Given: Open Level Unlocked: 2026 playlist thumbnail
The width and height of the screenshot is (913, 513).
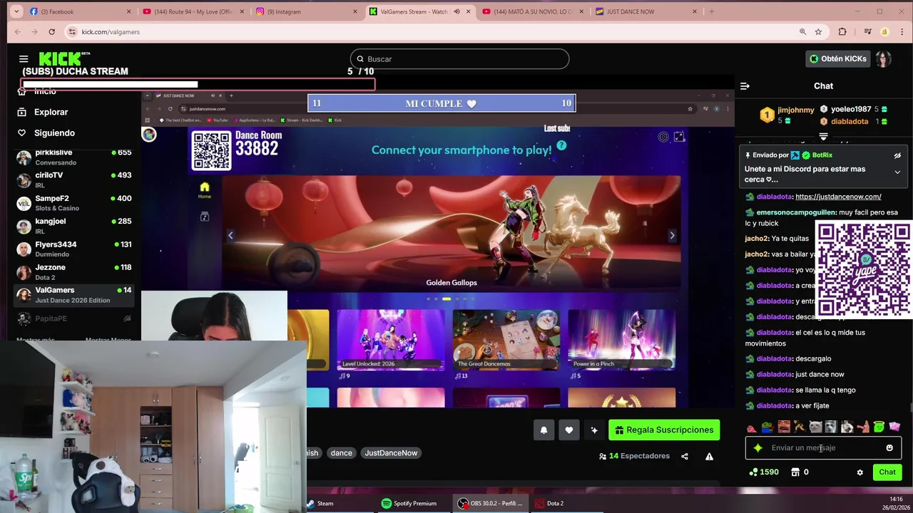Looking at the screenshot, I should 391,340.
